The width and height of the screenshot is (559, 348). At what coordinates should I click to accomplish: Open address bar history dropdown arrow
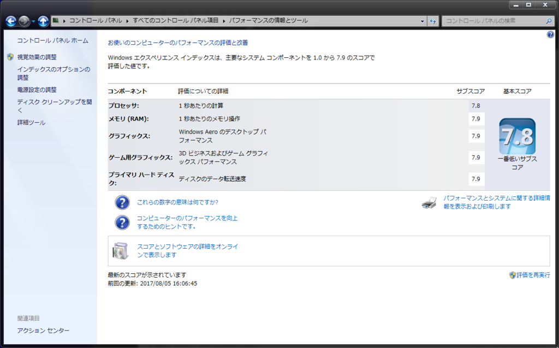[423, 21]
